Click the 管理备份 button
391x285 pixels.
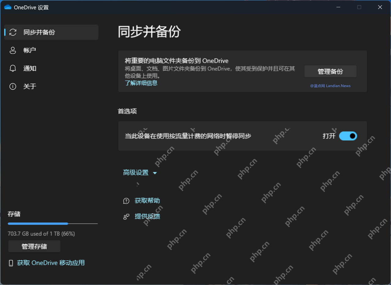(x=330, y=71)
